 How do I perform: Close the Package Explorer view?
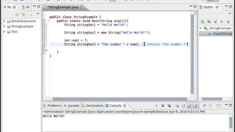pyautogui.click(x=14, y=7)
